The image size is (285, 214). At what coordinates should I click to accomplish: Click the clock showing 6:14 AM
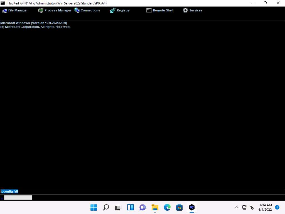click(266, 207)
